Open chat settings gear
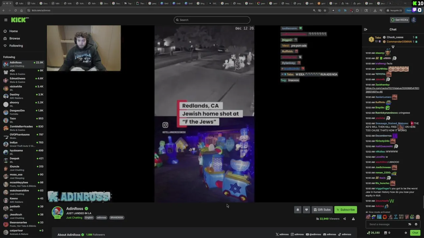The width and height of the screenshot is (424, 238). [x=406, y=233]
